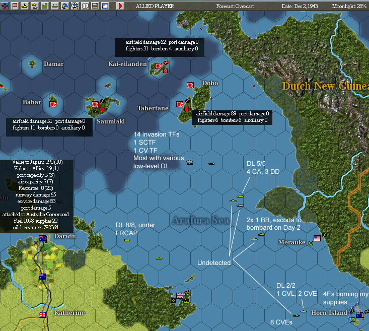Screen dimensions: 369x331
Task: Click the ALLIED PLAYER header text
Action: point(155,6)
